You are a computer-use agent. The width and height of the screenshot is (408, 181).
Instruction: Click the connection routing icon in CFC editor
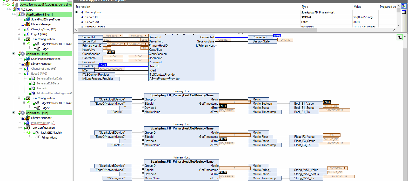[x=400, y=38]
